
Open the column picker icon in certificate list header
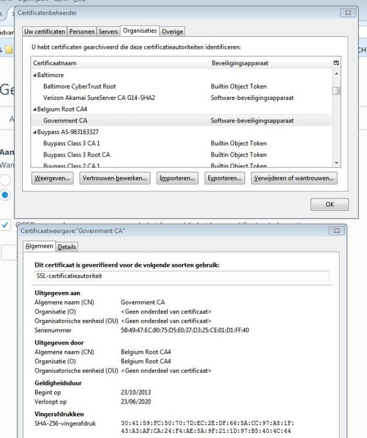336,63
